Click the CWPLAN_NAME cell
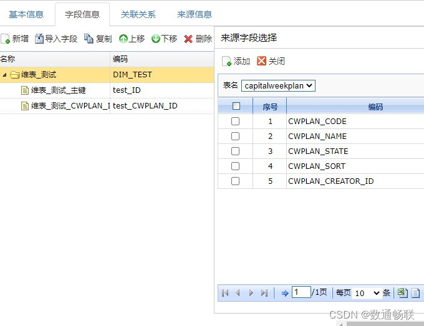Image resolution: width=424 pixels, height=326 pixels. [355, 137]
